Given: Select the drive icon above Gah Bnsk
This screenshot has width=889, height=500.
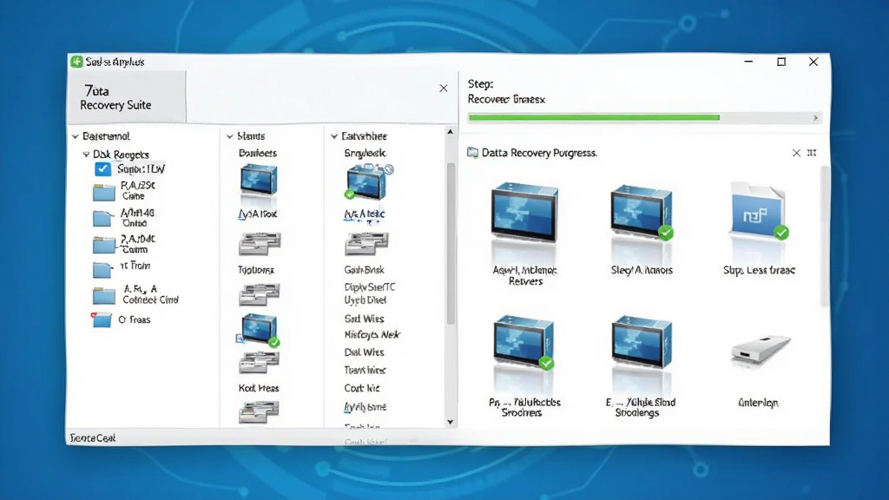Looking at the screenshot, I should point(366,244).
